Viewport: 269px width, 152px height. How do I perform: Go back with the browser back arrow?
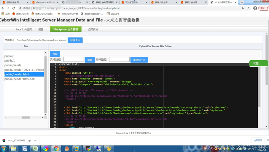point(3,8)
